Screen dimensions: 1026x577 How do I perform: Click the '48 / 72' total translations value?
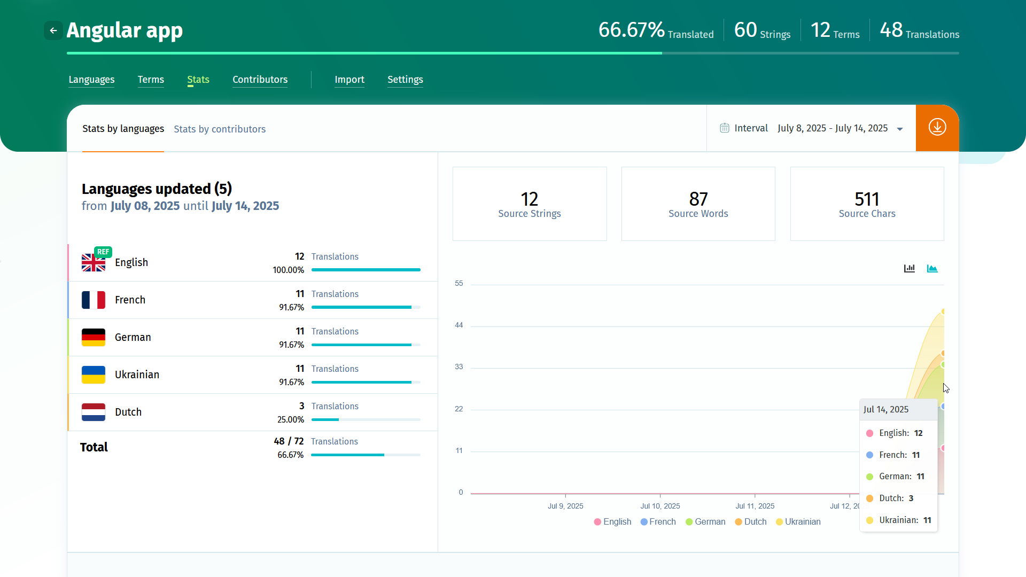click(x=289, y=441)
